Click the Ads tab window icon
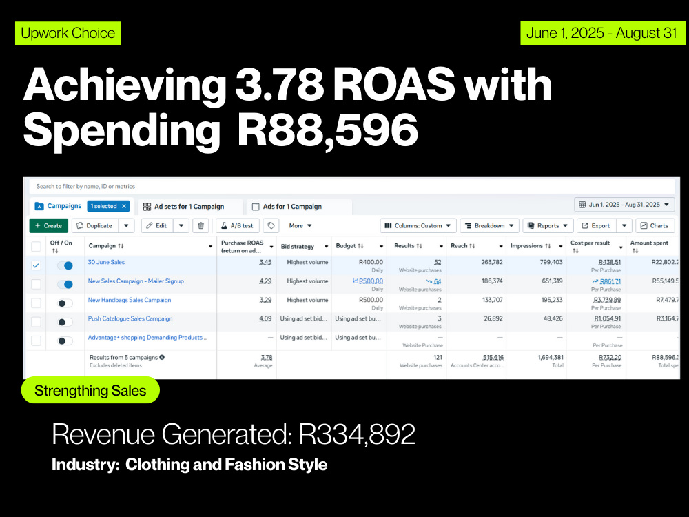 [256, 207]
